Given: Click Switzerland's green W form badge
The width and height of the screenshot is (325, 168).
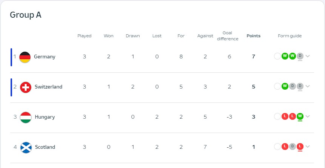Looking at the screenshot, I should tap(285, 86).
